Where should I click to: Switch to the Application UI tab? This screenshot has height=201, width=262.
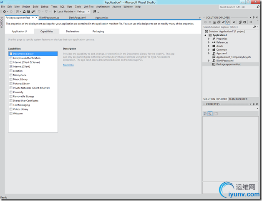(19, 31)
